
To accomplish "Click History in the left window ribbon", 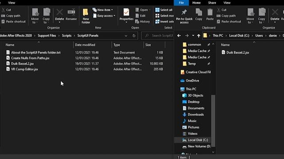I will 142,22.
